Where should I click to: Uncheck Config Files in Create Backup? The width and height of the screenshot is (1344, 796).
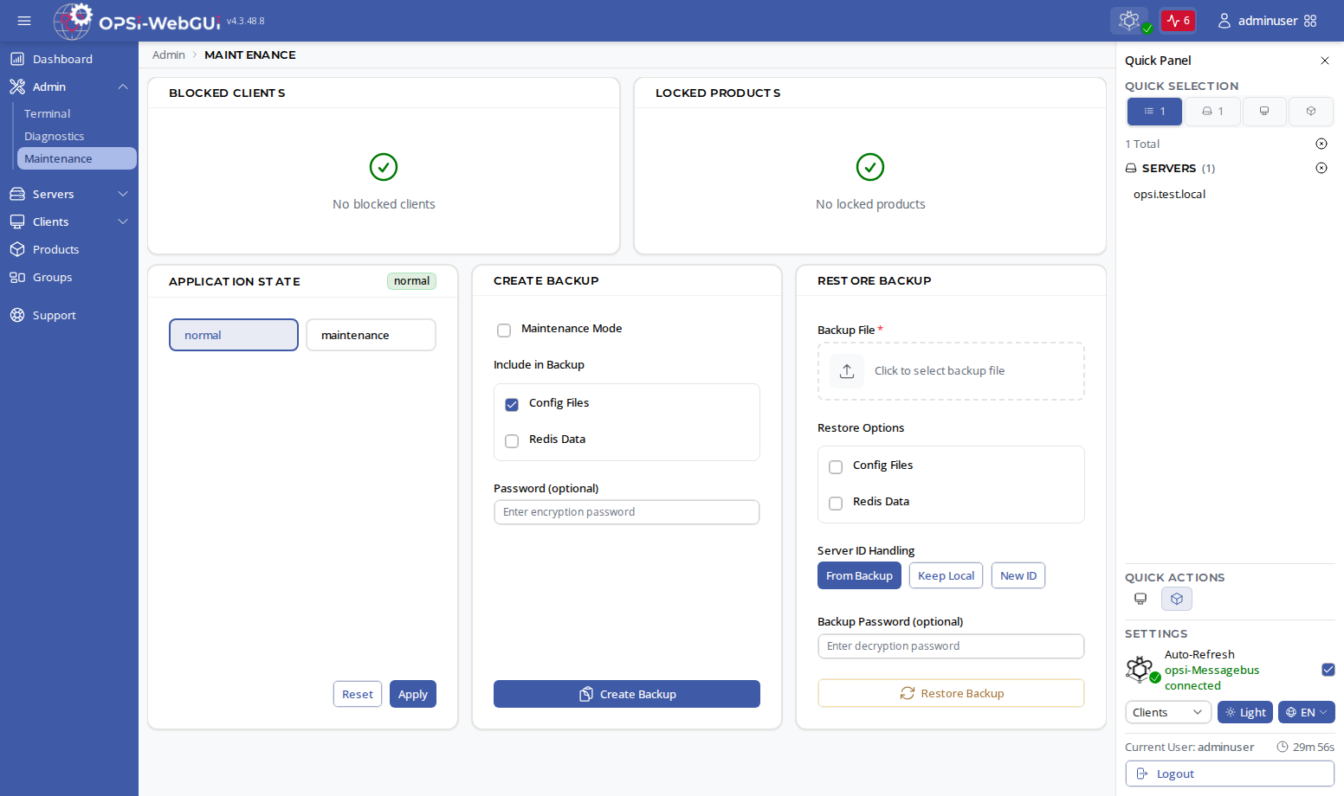point(512,404)
